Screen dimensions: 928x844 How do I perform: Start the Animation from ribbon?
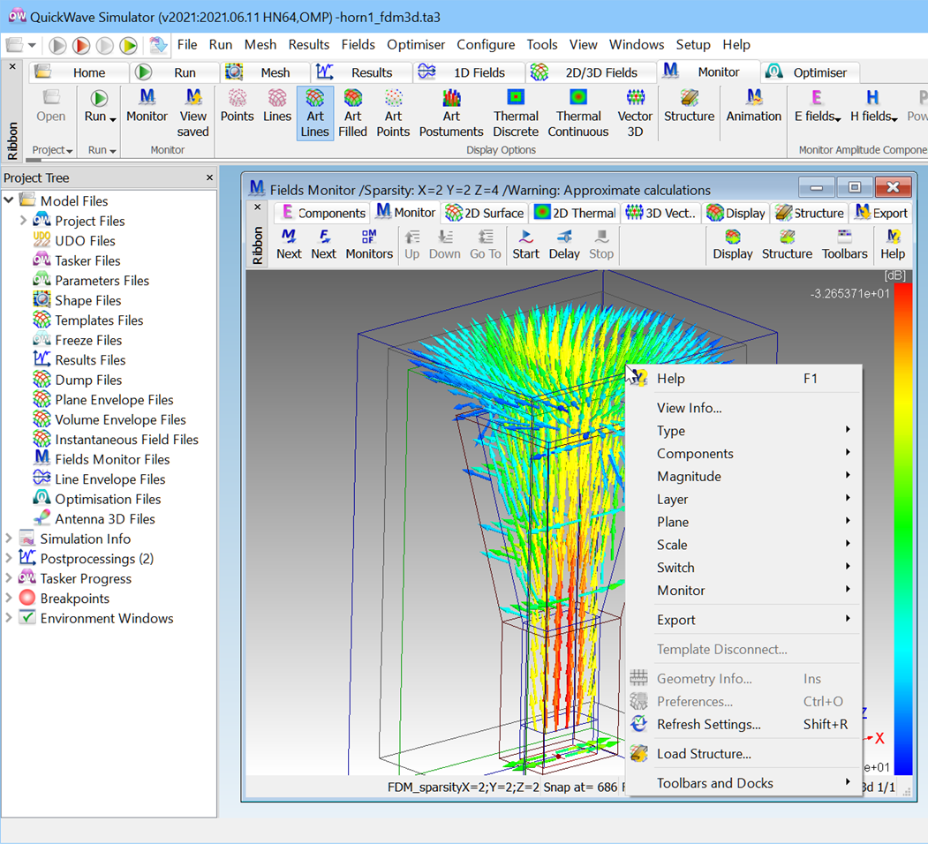click(x=753, y=105)
